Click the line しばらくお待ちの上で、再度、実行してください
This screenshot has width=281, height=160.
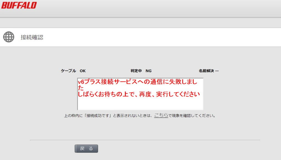coord(139,94)
